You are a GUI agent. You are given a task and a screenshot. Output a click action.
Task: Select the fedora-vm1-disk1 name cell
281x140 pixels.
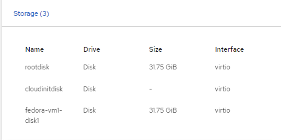click(43, 115)
